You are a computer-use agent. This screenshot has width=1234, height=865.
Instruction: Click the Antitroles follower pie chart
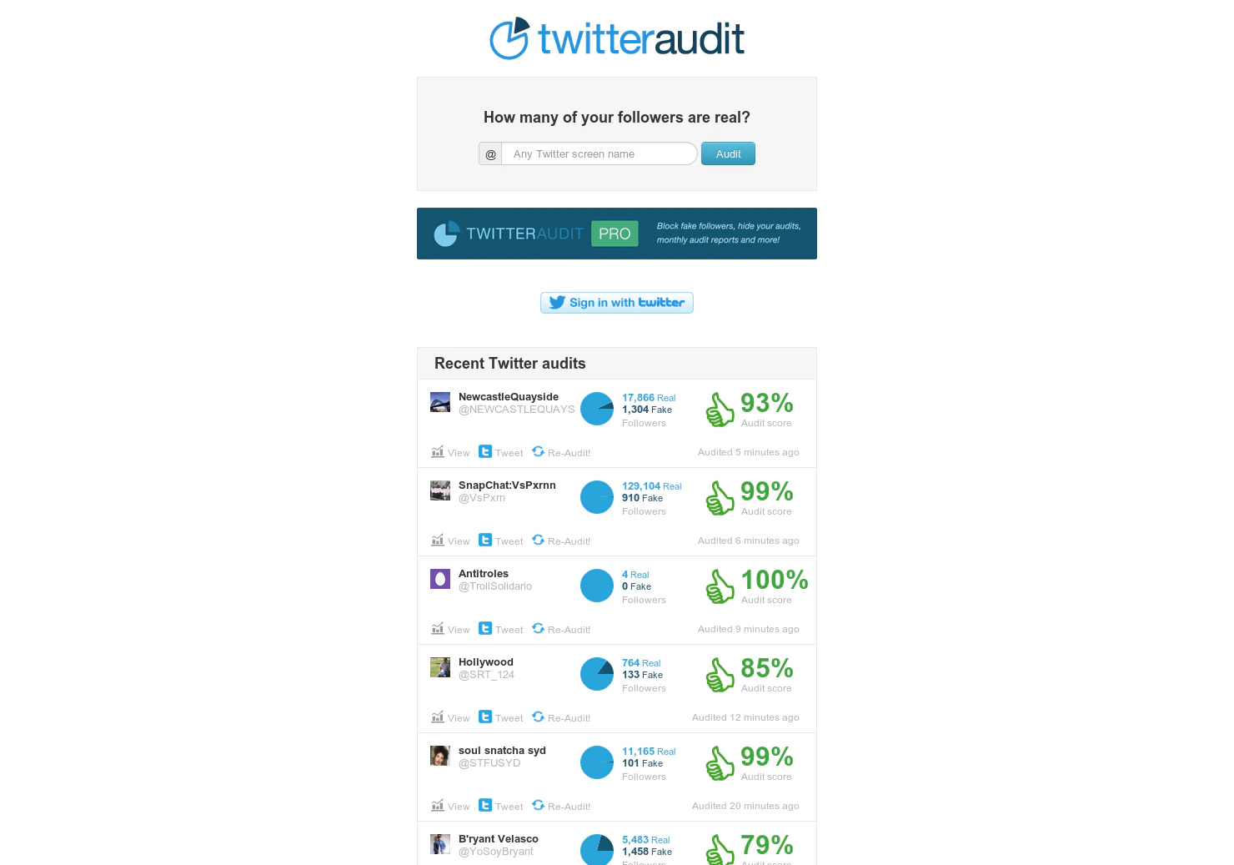[x=597, y=586]
